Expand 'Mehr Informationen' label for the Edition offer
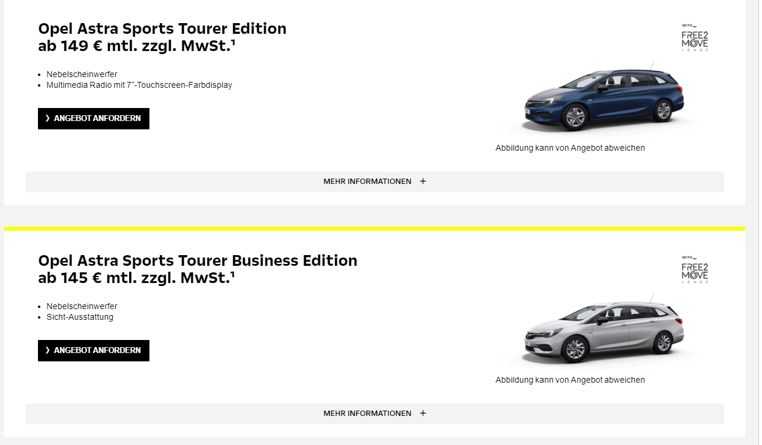The image size is (762, 445). [x=367, y=182]
